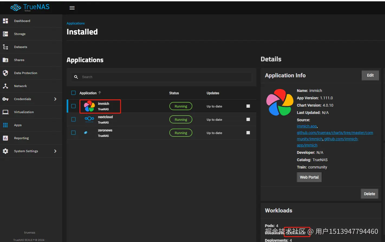Click the Storage drive icon
The width and height of the screenshot is (385, 242).
(5, 34)
